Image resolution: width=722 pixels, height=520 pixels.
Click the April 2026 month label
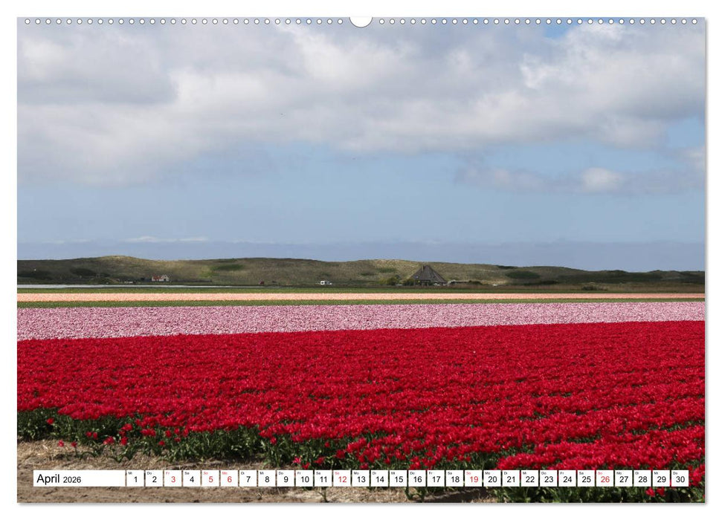[x=59, y=478]
